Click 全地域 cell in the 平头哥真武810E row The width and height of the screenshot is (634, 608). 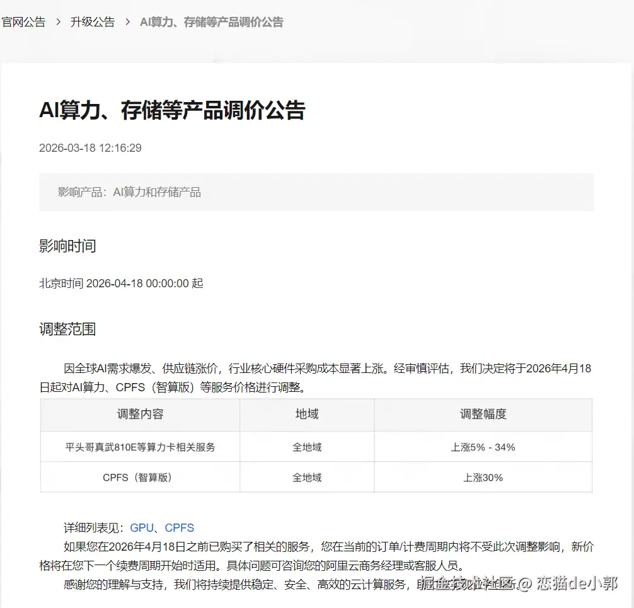click(307, 447)
